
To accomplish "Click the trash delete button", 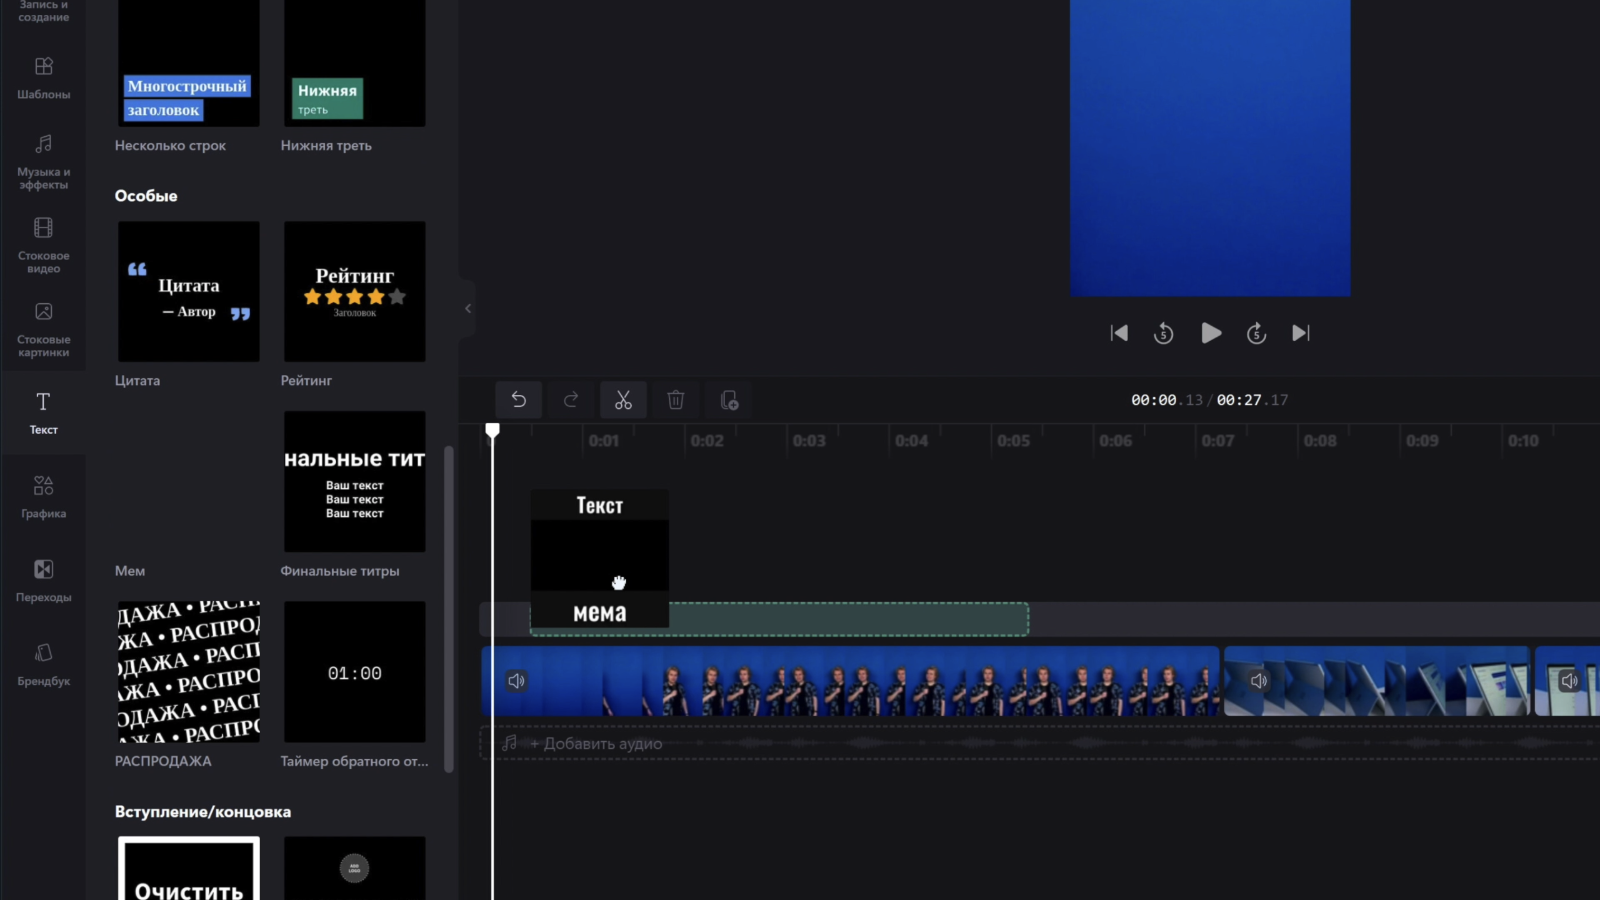I will click(676, 399).
